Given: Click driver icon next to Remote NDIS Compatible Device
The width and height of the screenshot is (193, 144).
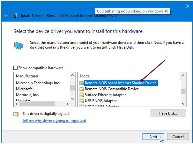Looking at the screenshot, I should pyautogui.click(x=82, y=89).
